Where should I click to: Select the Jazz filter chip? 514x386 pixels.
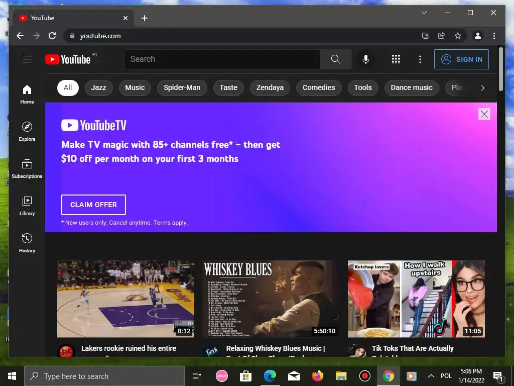pos(99,87)
